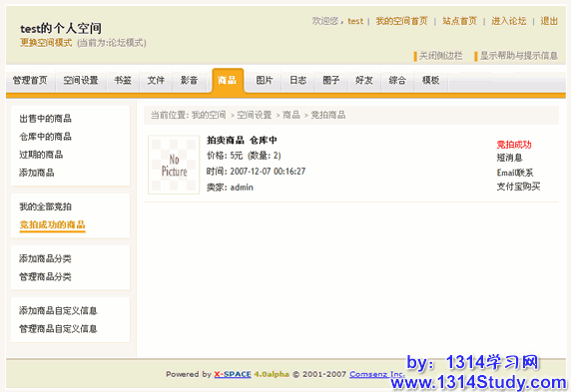The image size is (571, 392).
Task: Click 商品 in breadcrumb path
Action: [291, 116]
